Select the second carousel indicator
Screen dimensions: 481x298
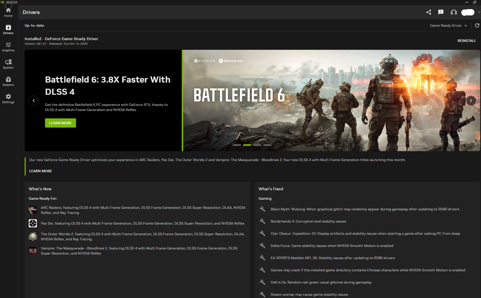247,145
